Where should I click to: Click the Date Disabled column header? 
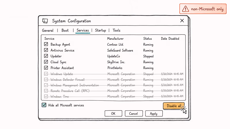point(170,39)
